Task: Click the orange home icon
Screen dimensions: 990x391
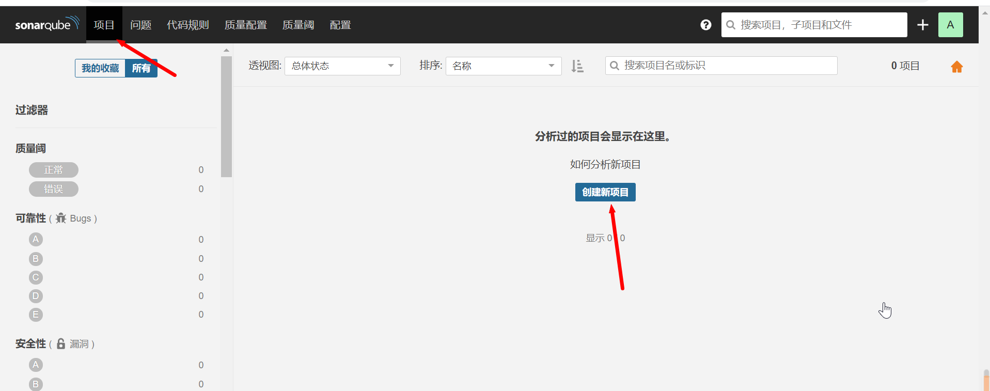Action: point(956,67)
